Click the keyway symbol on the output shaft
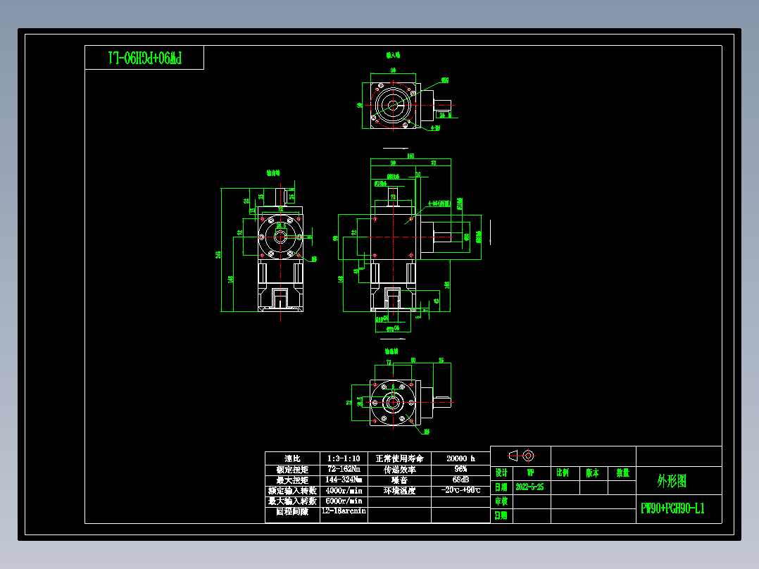Screen dimensions: 759x569 (441, 398)
